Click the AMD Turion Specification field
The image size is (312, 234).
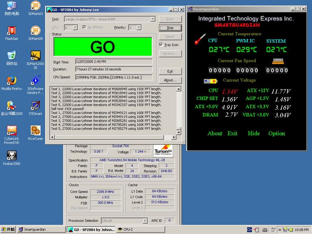(x=132, y=160)
